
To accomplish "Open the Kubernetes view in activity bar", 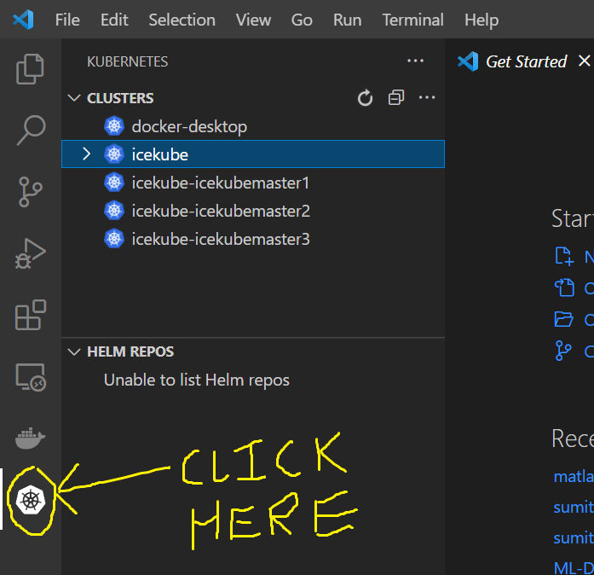I will 31,500.
